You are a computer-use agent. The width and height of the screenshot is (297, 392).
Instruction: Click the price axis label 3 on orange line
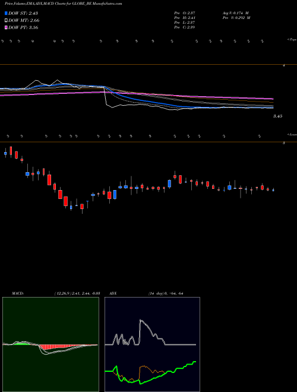284,143
